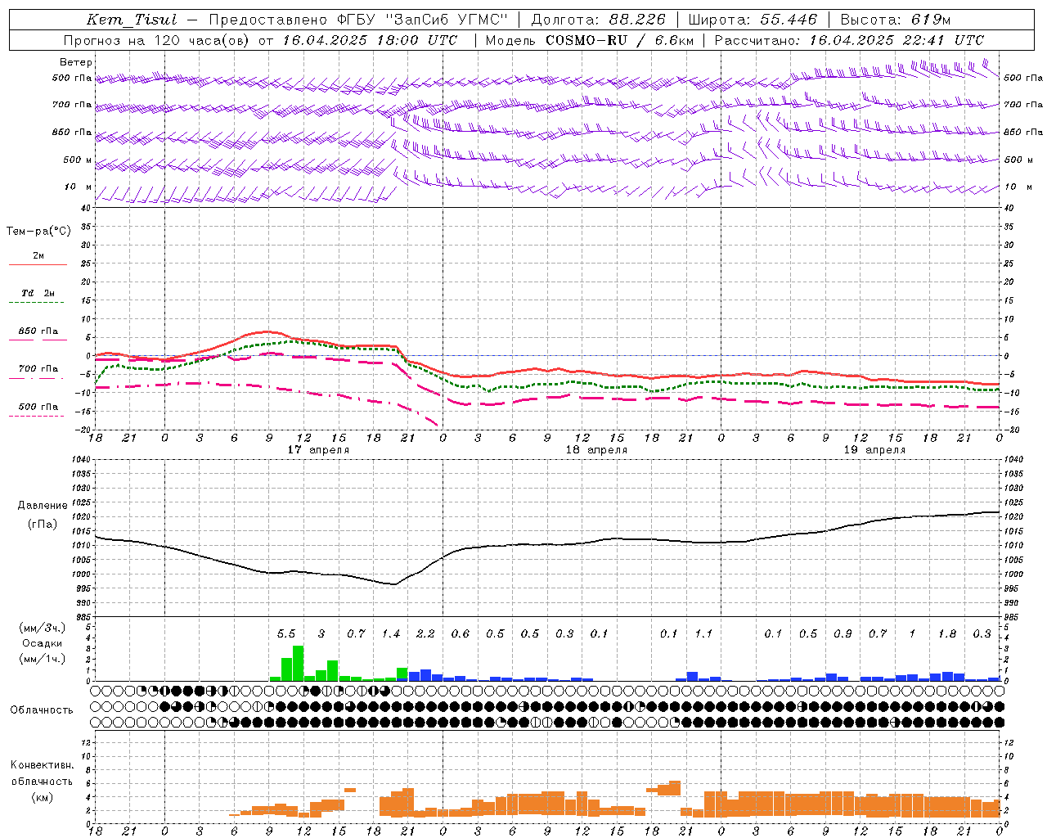Click the 1.4 precipitation total value
The image size is (1047, 838).
(391, 634)
